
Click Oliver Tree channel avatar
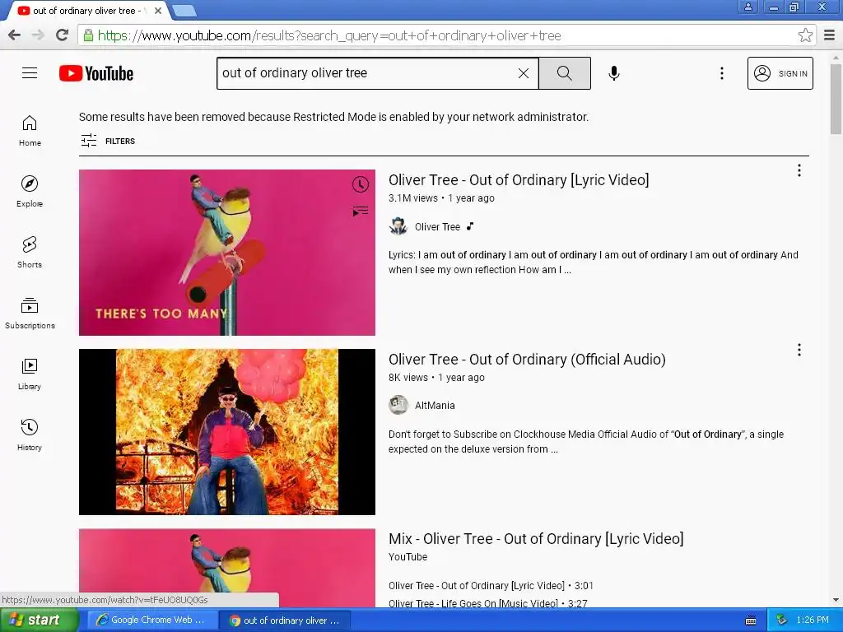tap(398, 226)
